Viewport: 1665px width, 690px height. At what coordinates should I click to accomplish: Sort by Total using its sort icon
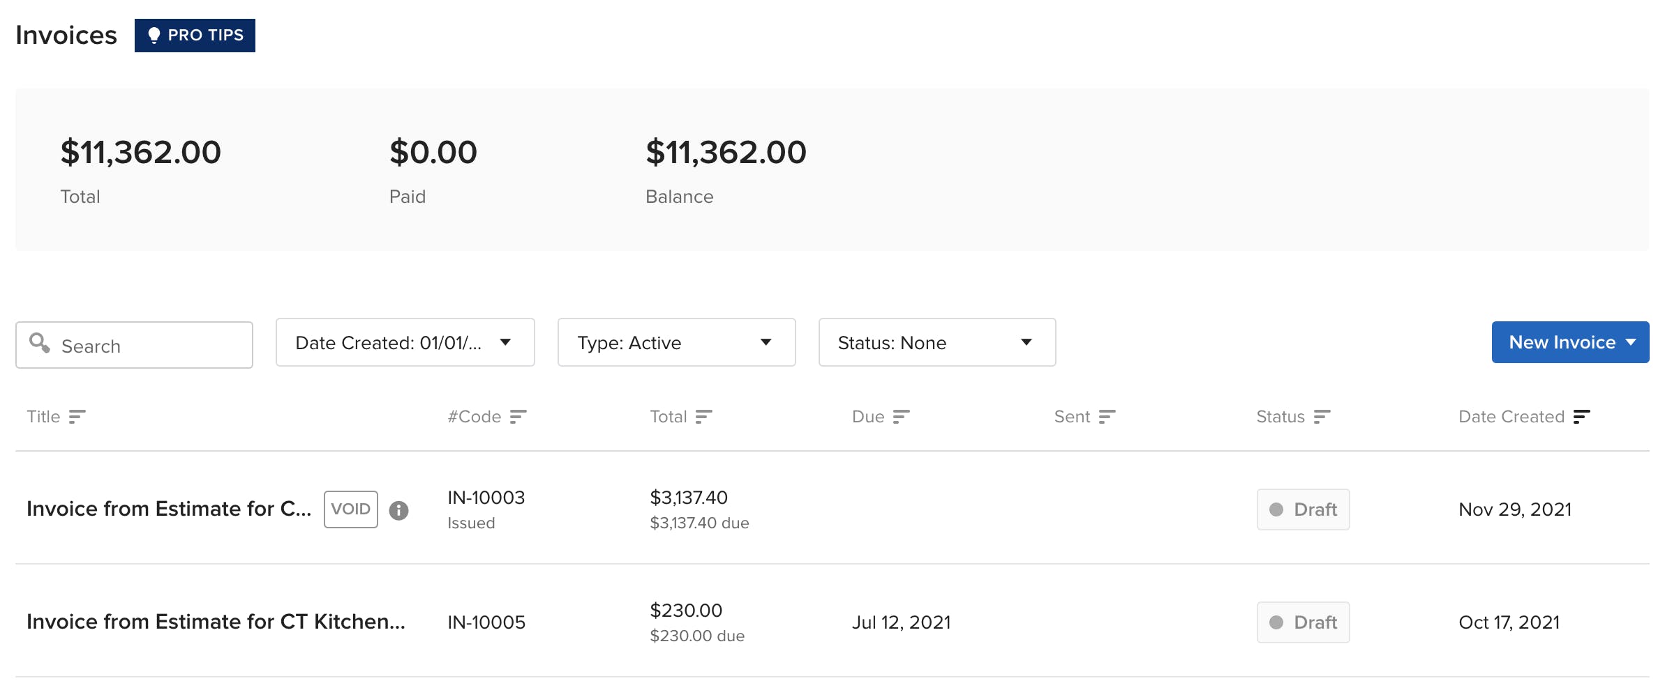pos(705,416)
